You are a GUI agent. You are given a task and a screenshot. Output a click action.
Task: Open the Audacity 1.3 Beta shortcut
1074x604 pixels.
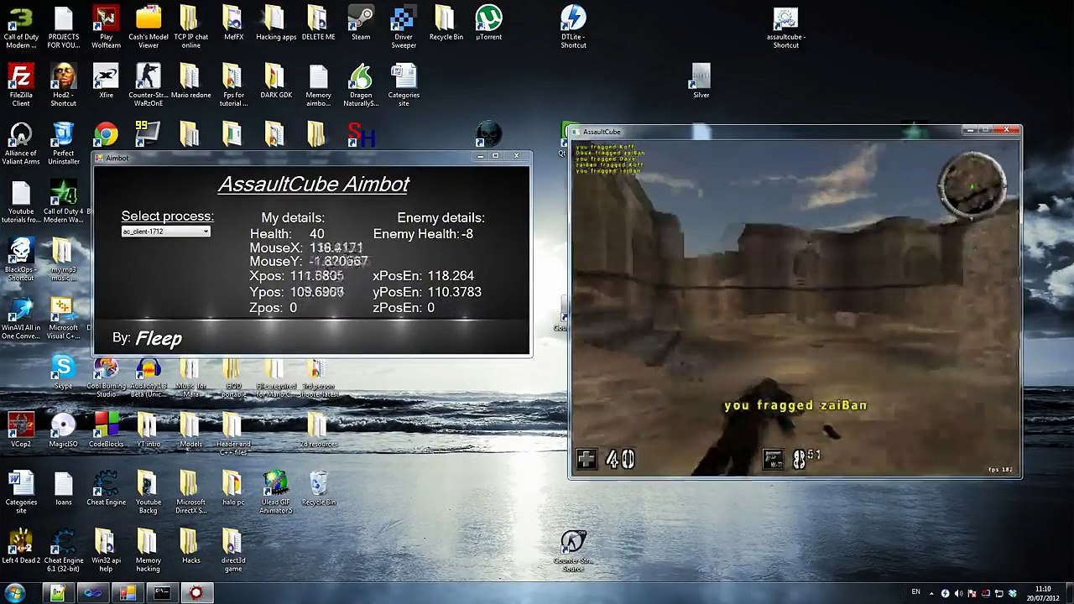pos(149,377)
